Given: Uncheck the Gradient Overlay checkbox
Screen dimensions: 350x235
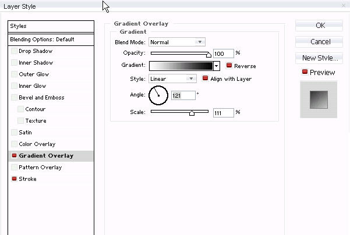Looking at the screenshot, I should [14, 156].
